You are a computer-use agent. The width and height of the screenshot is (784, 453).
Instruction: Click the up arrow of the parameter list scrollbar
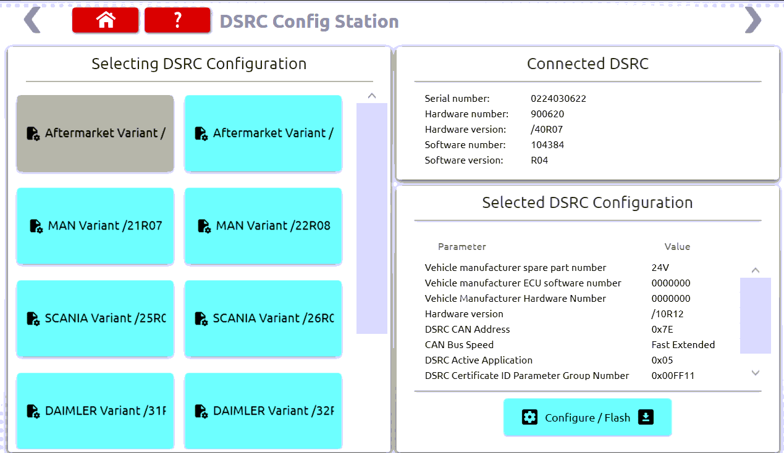(x=755, y=270)
